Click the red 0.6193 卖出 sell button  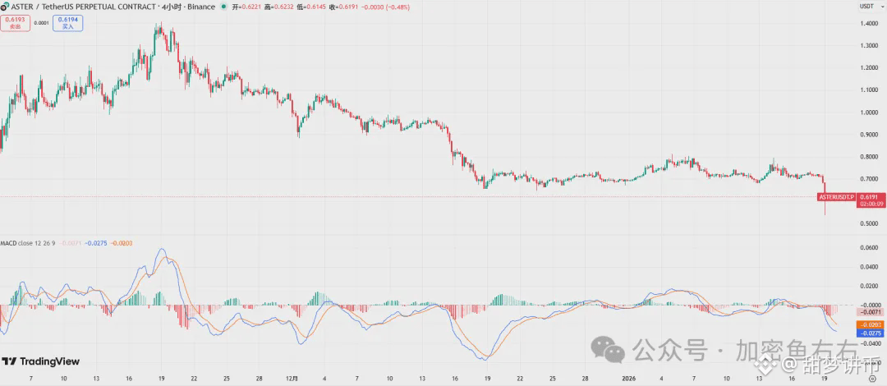click(x=16, y=23)
